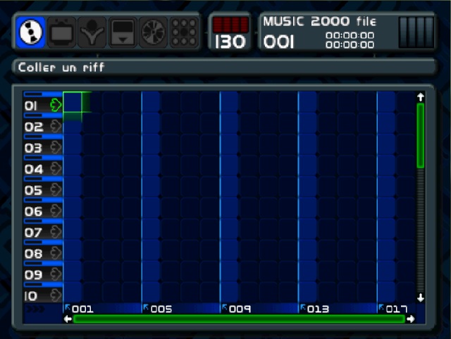Select the track 10 number label
This screenshot has width=451, height=339.
click(34, 296)
